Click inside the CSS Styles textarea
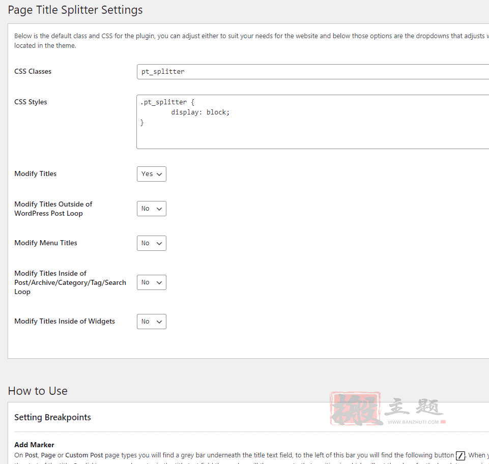This screenshot has width=489, height=464. pyautogui.click(x=313, y=122)
